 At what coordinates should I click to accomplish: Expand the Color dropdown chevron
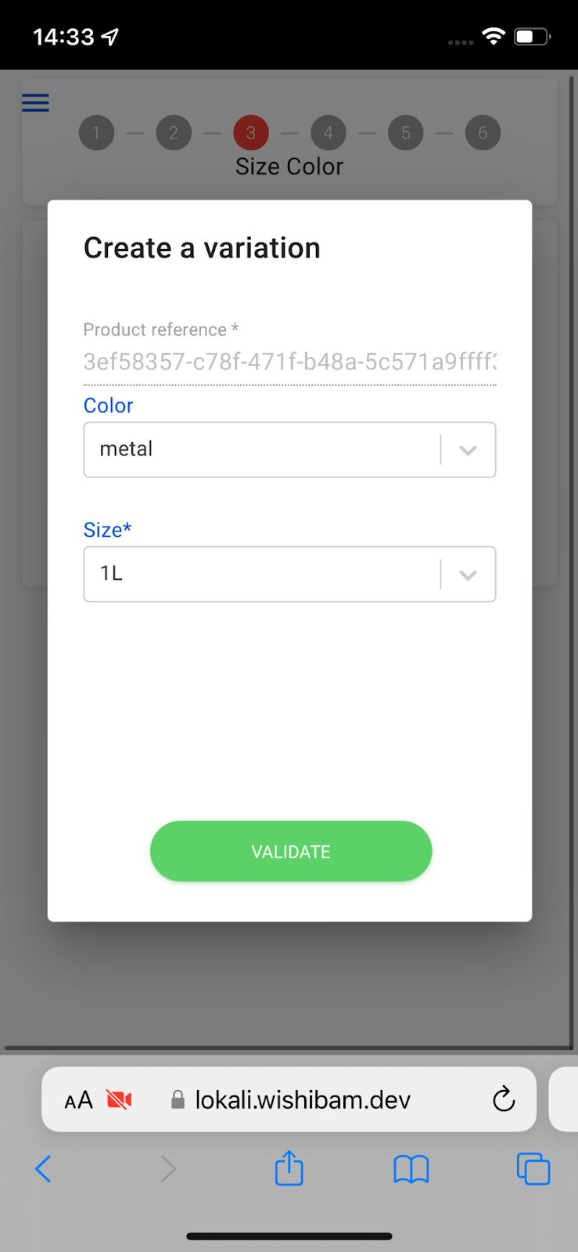(468, 450)
